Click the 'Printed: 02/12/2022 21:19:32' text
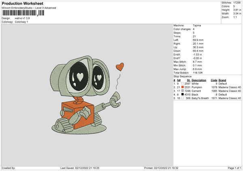This screenshot has width=243, height=171. pos(161,168)
